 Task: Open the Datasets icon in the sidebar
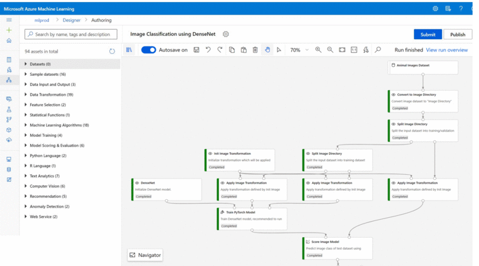(9, 99)
